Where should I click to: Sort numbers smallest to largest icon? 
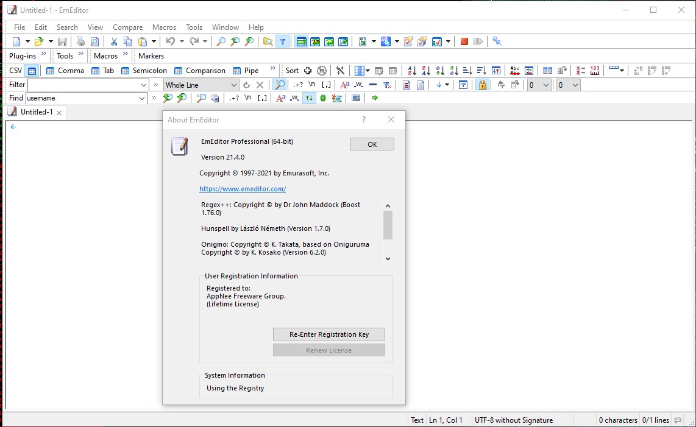coord(440,71)
